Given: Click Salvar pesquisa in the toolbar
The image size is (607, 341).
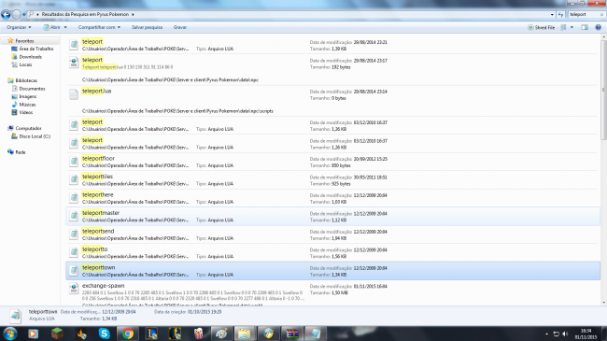Looking at the screenshot, I should click(x=148, y=27).
